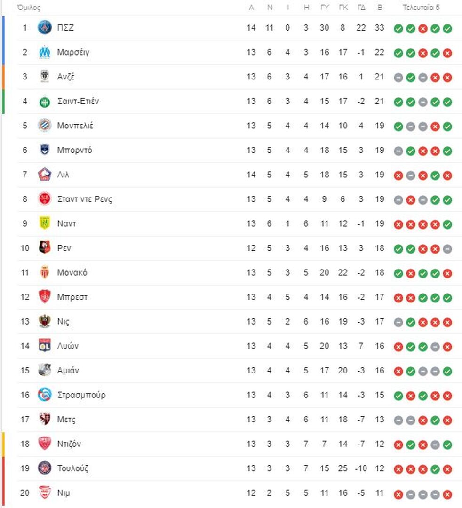Click the Β points column header

point(380,8)
